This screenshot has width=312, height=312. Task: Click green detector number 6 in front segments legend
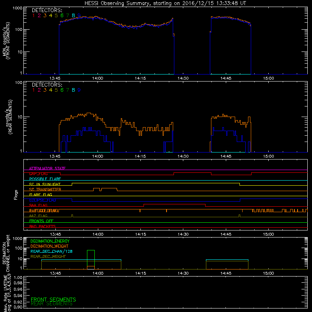[62, 16]
